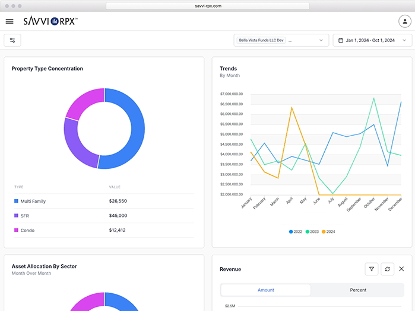This screenshot has height=311, width=415.
Task: Toggle the 2022 series in legend
Action: coord(296,232)
